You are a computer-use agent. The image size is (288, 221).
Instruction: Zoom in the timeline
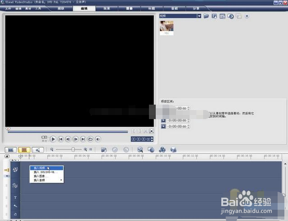coord(85,150)
